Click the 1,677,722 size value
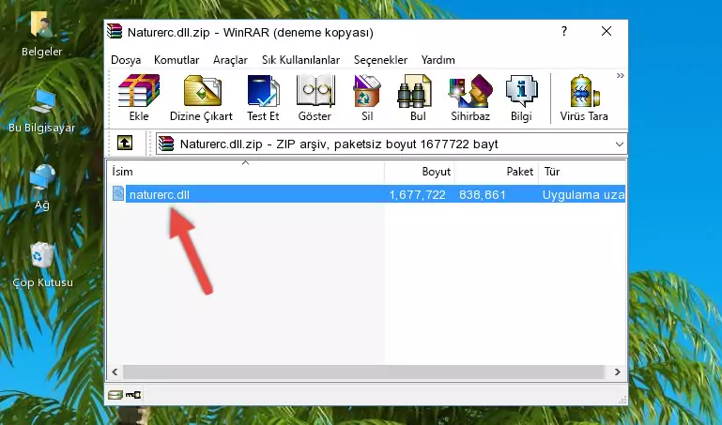722x425 pixels. pyautogui.click(x=417, y=194)
